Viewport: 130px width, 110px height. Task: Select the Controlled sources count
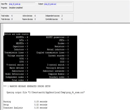coord(62,19)
